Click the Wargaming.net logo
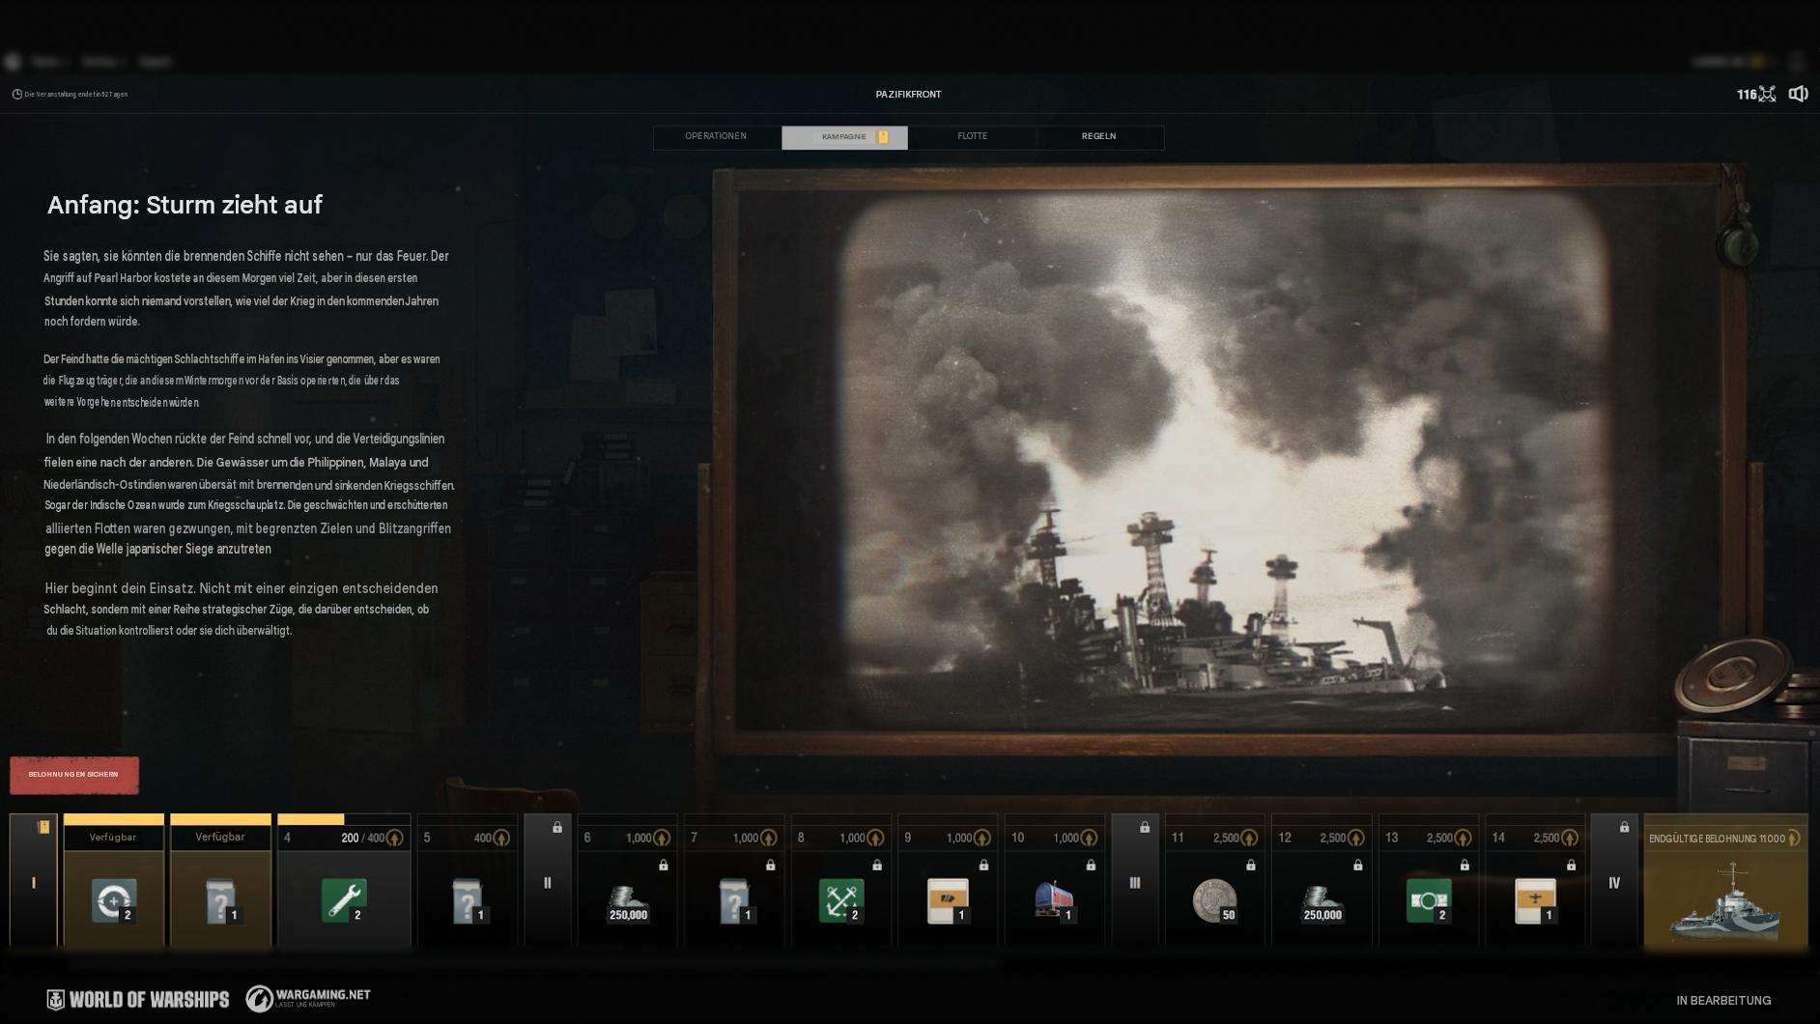This screenshot has height=1024, width=1820. [308, 998]
